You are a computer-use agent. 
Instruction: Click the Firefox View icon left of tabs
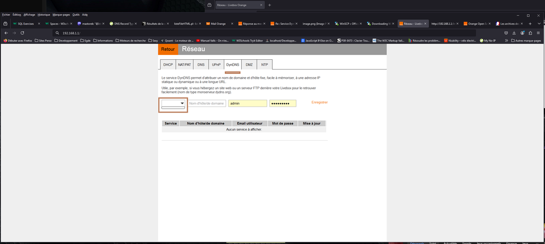(5, 24)
